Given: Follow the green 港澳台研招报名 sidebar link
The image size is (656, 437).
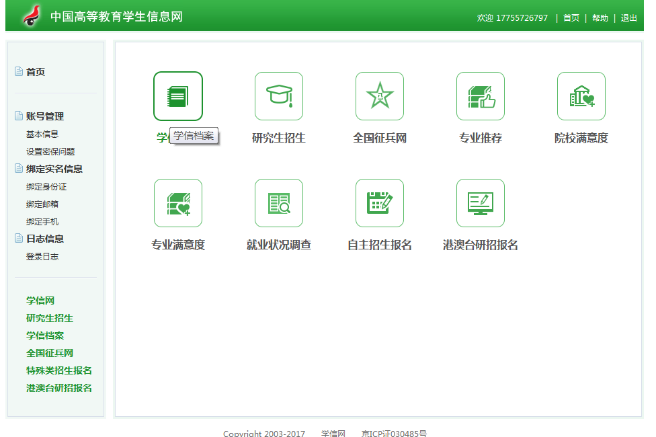Looking at the screenshot, I should coord(59,388).
